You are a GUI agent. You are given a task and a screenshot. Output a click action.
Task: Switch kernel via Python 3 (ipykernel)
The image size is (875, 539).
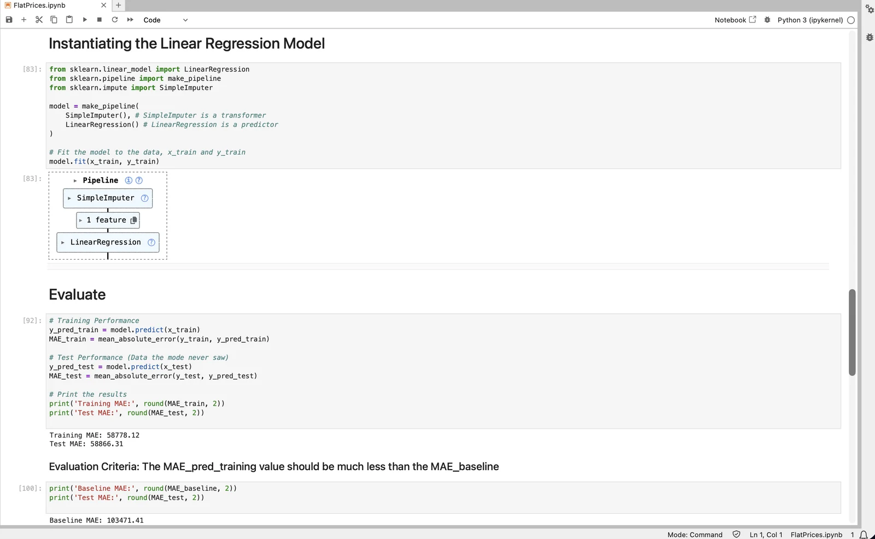[x=810, y=20]
